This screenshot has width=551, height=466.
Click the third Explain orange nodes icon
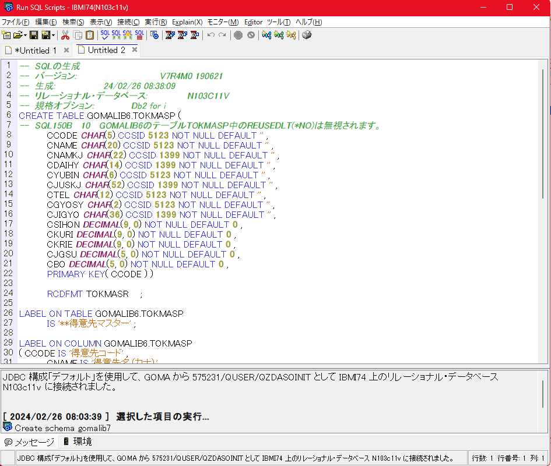[x=291, y=35]
